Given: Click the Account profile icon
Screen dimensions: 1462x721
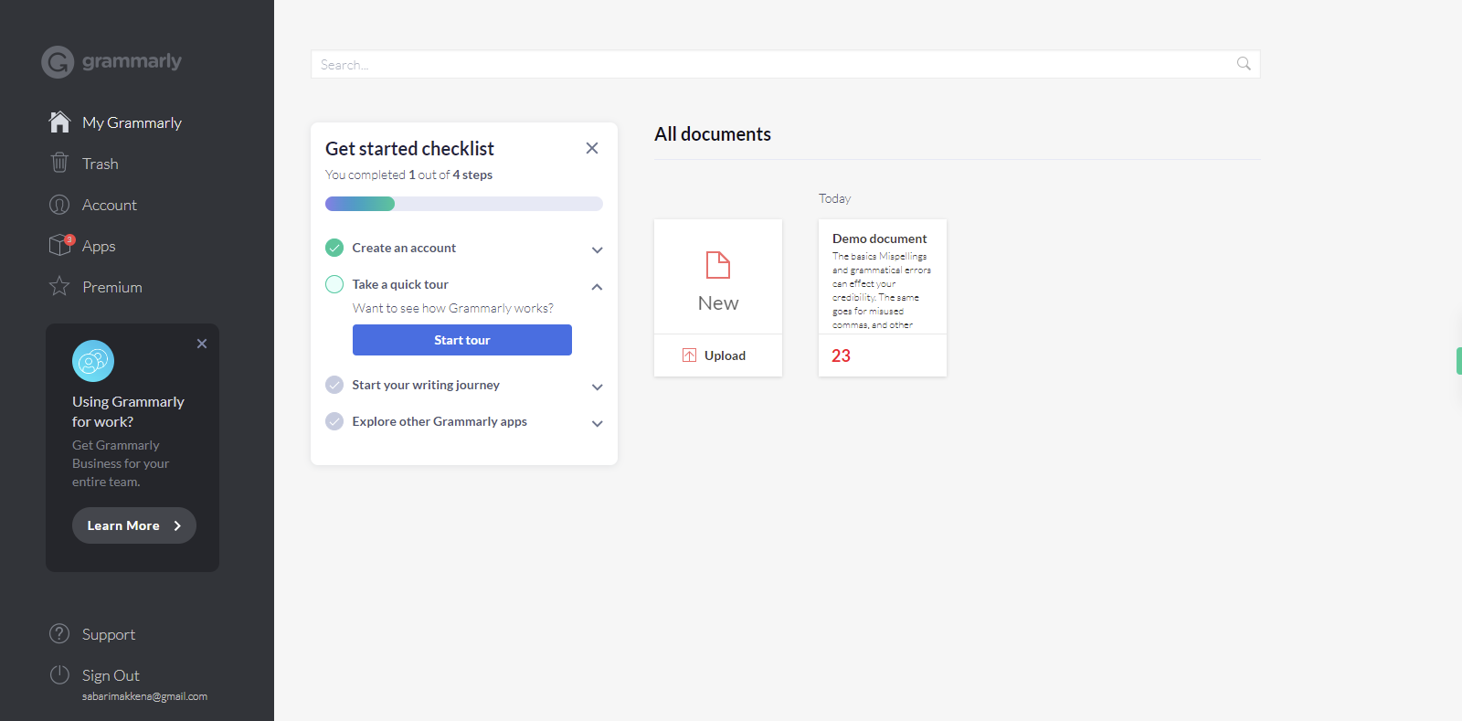Looking at the screenshot, I should (x=59, y=205).
